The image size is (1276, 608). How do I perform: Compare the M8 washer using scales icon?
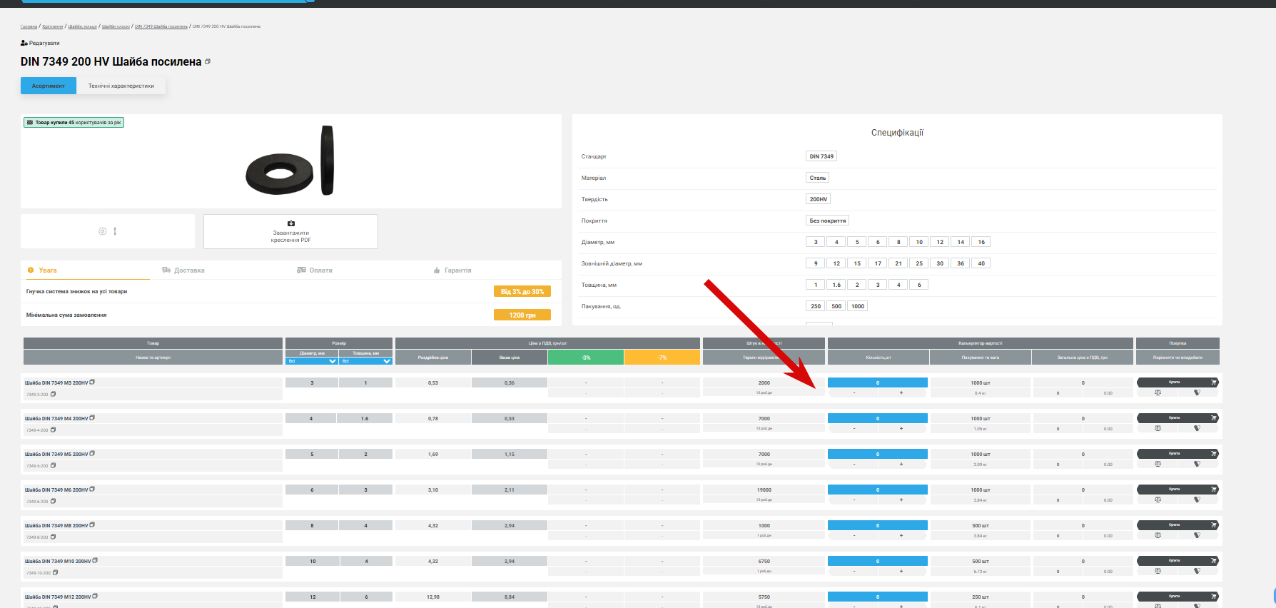click(x=1158, y=535)
